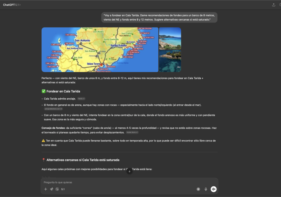The width and height of the screenshot is (281, 197).
Task: Share the conversation using top-right icon
Action: [x=273, y=5]
